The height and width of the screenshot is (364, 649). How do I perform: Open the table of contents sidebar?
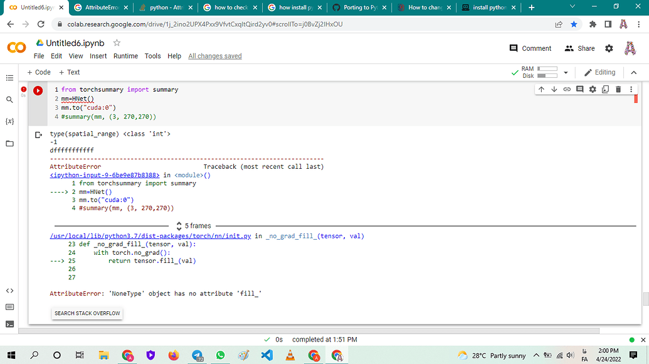(9, 78)
